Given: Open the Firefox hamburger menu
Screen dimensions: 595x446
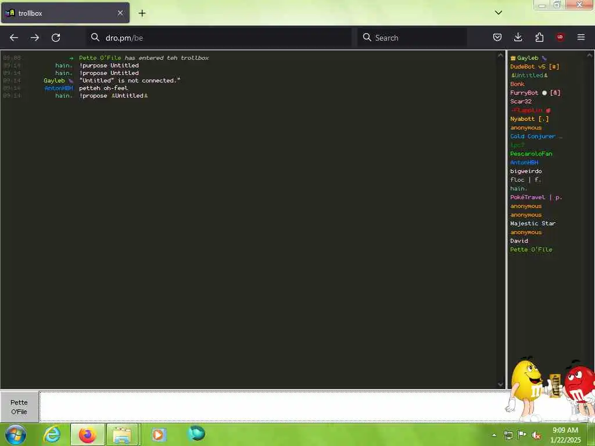Looking at the screenshot, I should [x=580, y=37].
